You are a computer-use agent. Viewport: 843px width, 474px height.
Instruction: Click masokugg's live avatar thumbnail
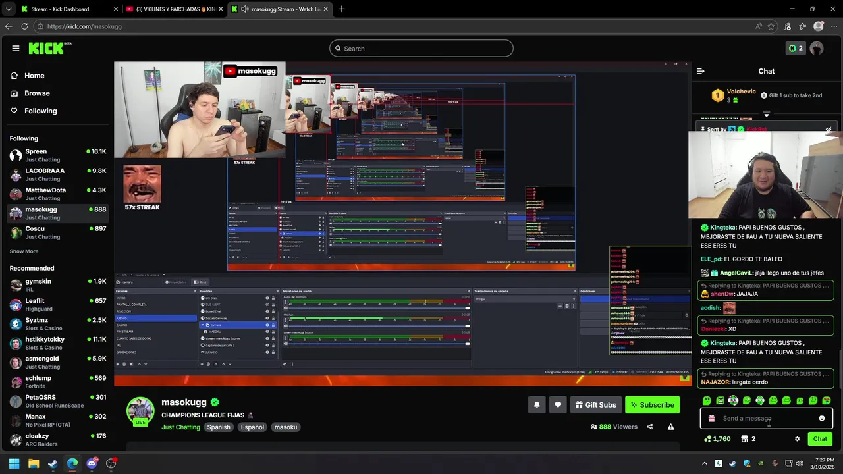pos(140,411)
